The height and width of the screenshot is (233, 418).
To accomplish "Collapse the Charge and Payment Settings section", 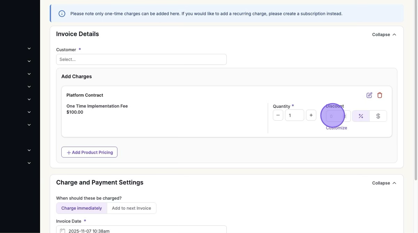I will (x=384, y=183).
